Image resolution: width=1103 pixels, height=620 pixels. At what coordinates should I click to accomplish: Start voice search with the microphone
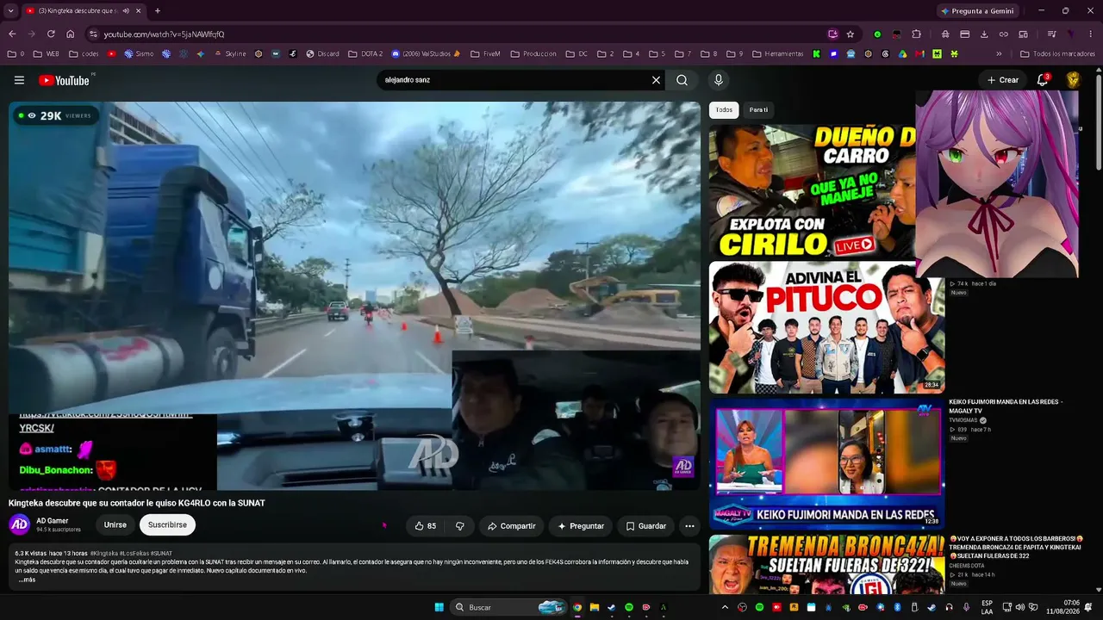[x=718, y=80]
